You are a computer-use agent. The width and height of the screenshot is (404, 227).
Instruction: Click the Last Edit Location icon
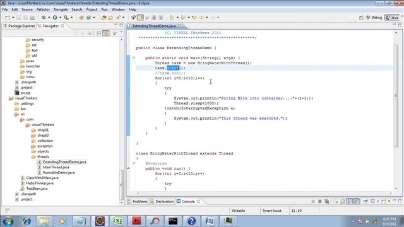tap(194, 18)
